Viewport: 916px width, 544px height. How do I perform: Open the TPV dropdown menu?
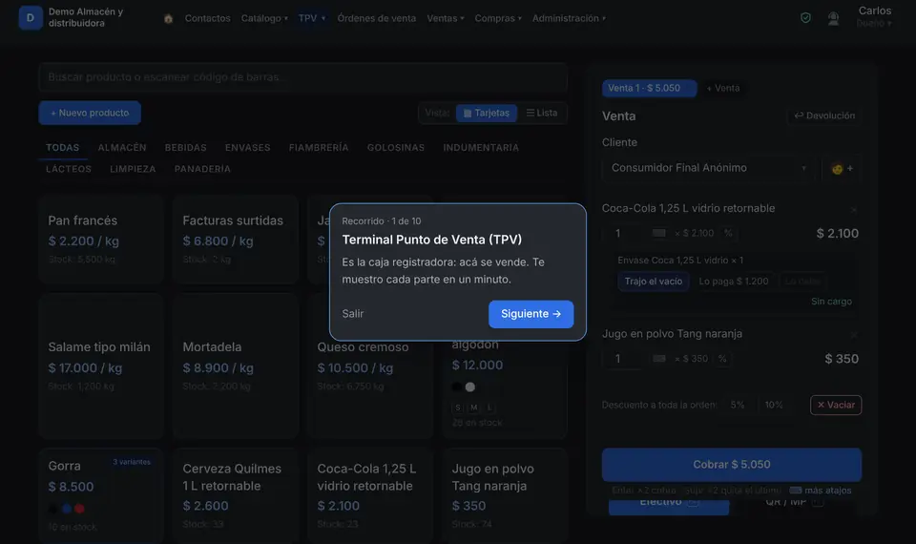tap(312, 18)
